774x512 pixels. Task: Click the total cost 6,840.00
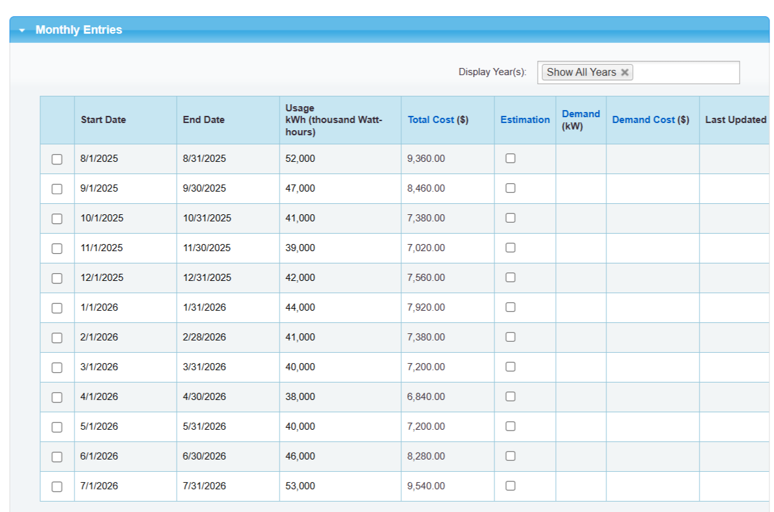(426, 397)
